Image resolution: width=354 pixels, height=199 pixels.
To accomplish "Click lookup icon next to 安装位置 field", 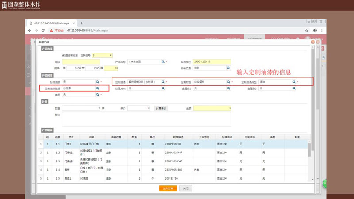I will tap(228, 68).
